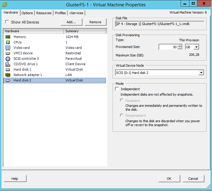The height and width of the screenshot is (191, 212).
Task: Click the CPUs processor icon
Action: coord(8,42)
